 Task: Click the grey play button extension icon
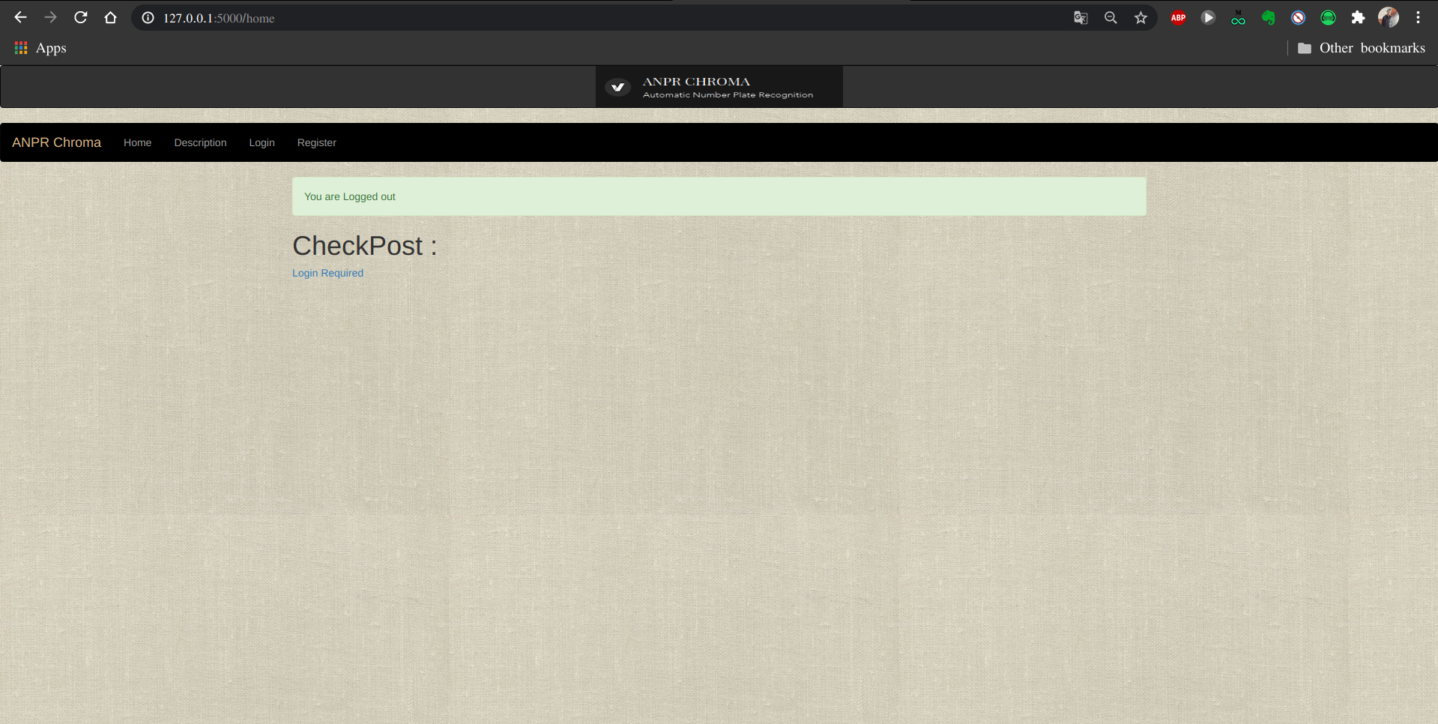click(1208, 17)
